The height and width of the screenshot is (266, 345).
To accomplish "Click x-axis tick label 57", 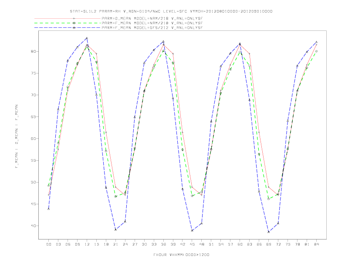I will [230, 244].
